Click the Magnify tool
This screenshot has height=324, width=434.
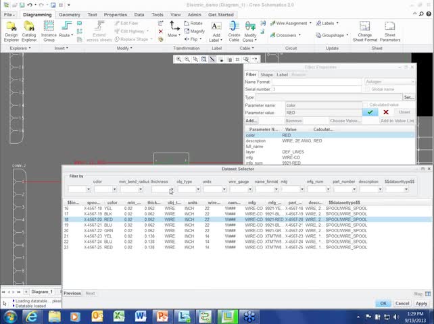(x=194, y=31)
